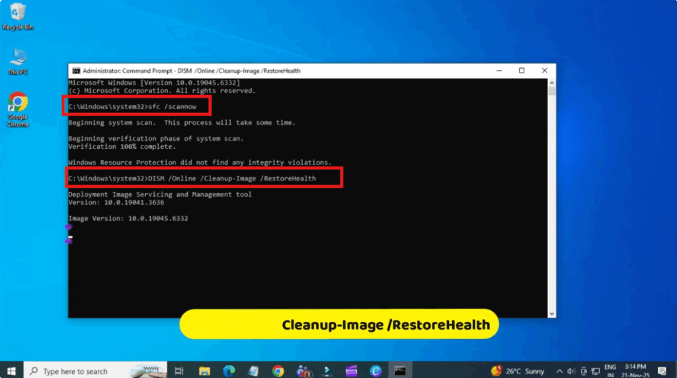The width and height of the screenshot is (677, 378).
Task: Launch Microsoft Edge from the taskbar
Action: tap(229, 371)
